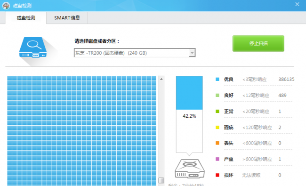Click the scrollbar thumb of block grid
Image resolution: width=306 pixels, height=186 pixels.
pos(161,180)
